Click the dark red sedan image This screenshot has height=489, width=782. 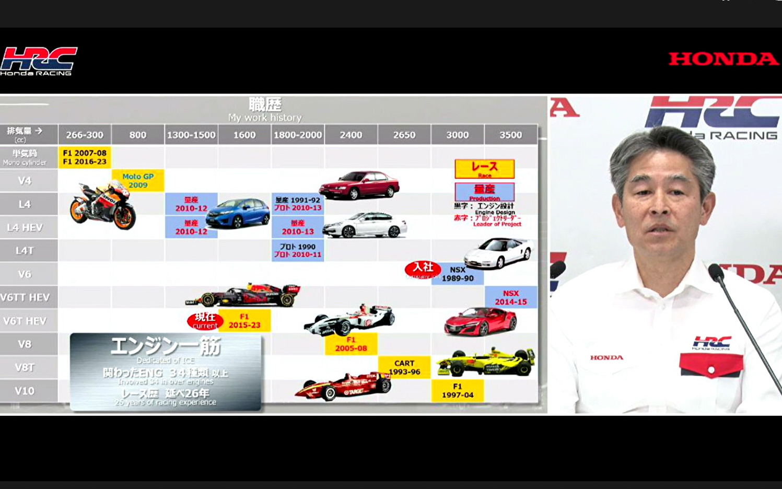[359, 184]
